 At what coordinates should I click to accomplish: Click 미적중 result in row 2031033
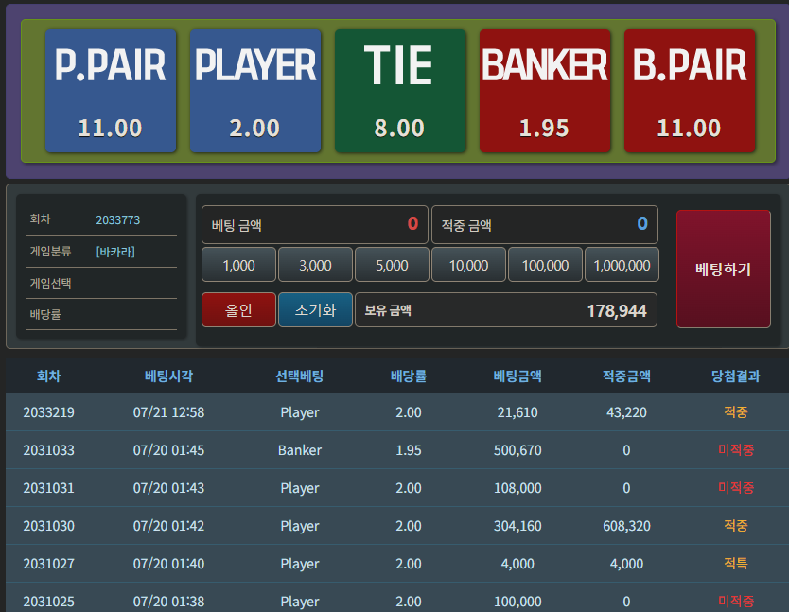(736, 450)
